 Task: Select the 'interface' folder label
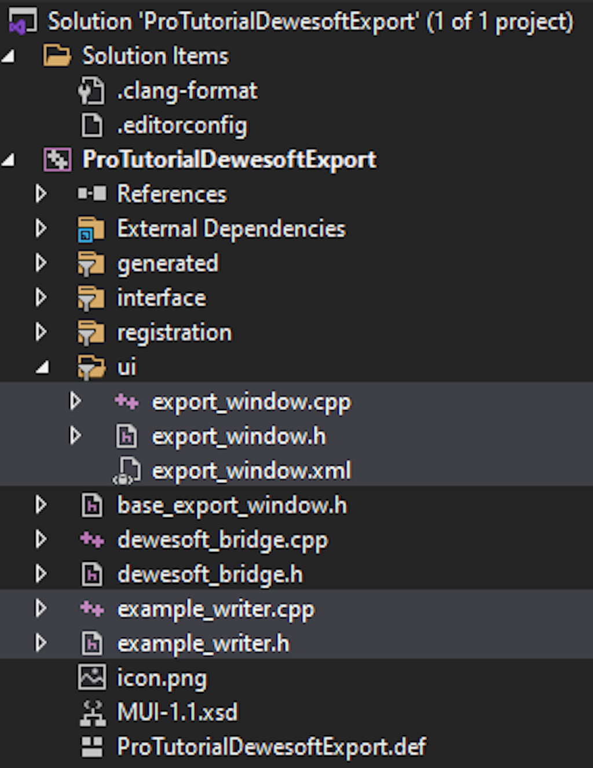162,298
